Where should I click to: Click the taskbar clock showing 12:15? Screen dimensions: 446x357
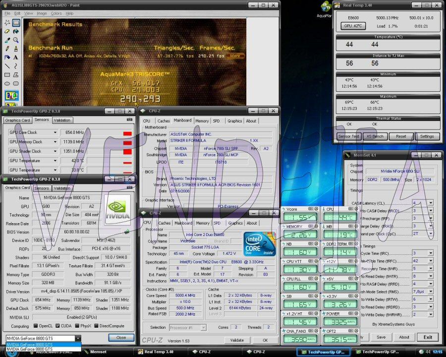(x=438, y=352)
